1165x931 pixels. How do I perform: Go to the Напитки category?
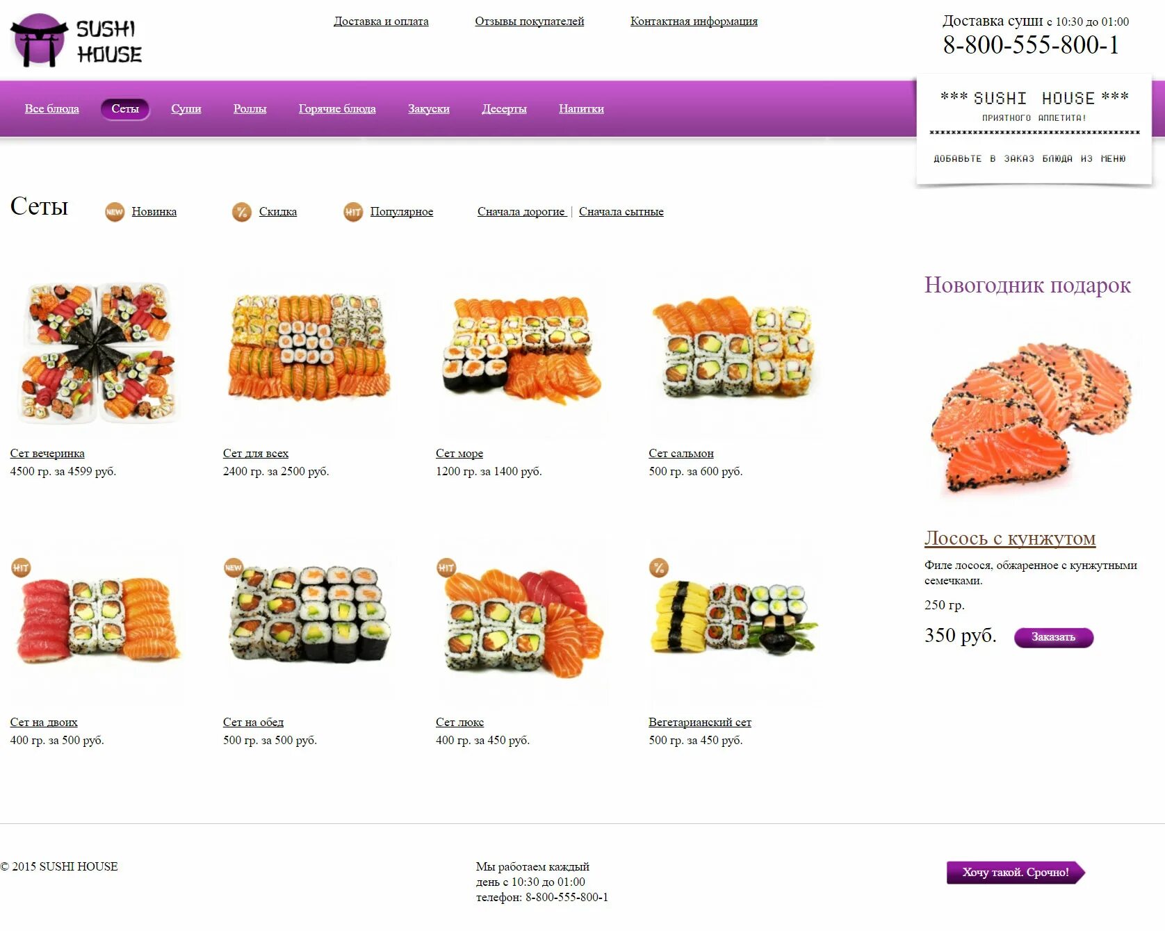click(x=581, y=109)
